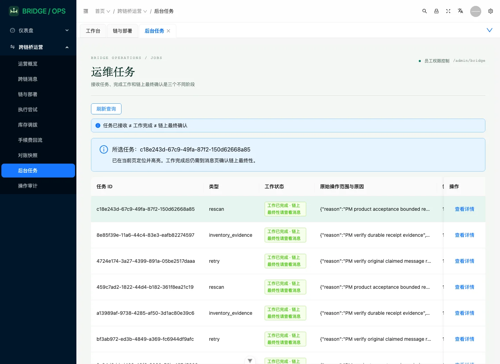Switch to the 工作台 tab

click(93, 31)
